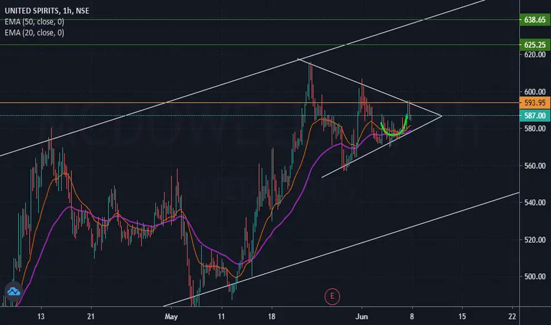Click the 587.00 current price label

(x=534, y=116)
